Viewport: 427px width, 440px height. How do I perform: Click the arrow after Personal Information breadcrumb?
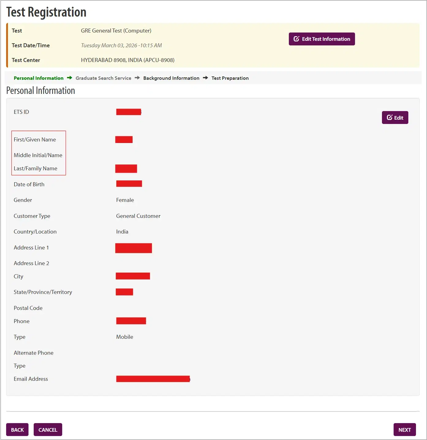(x=70, y=78)
